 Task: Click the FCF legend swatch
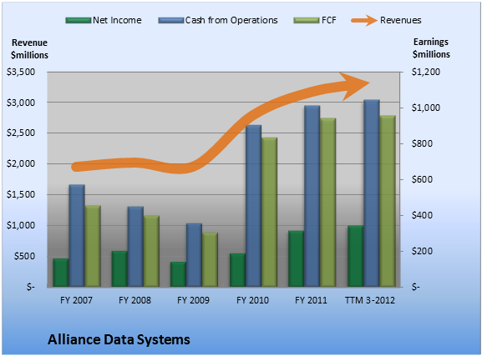[x=307, y=21]
